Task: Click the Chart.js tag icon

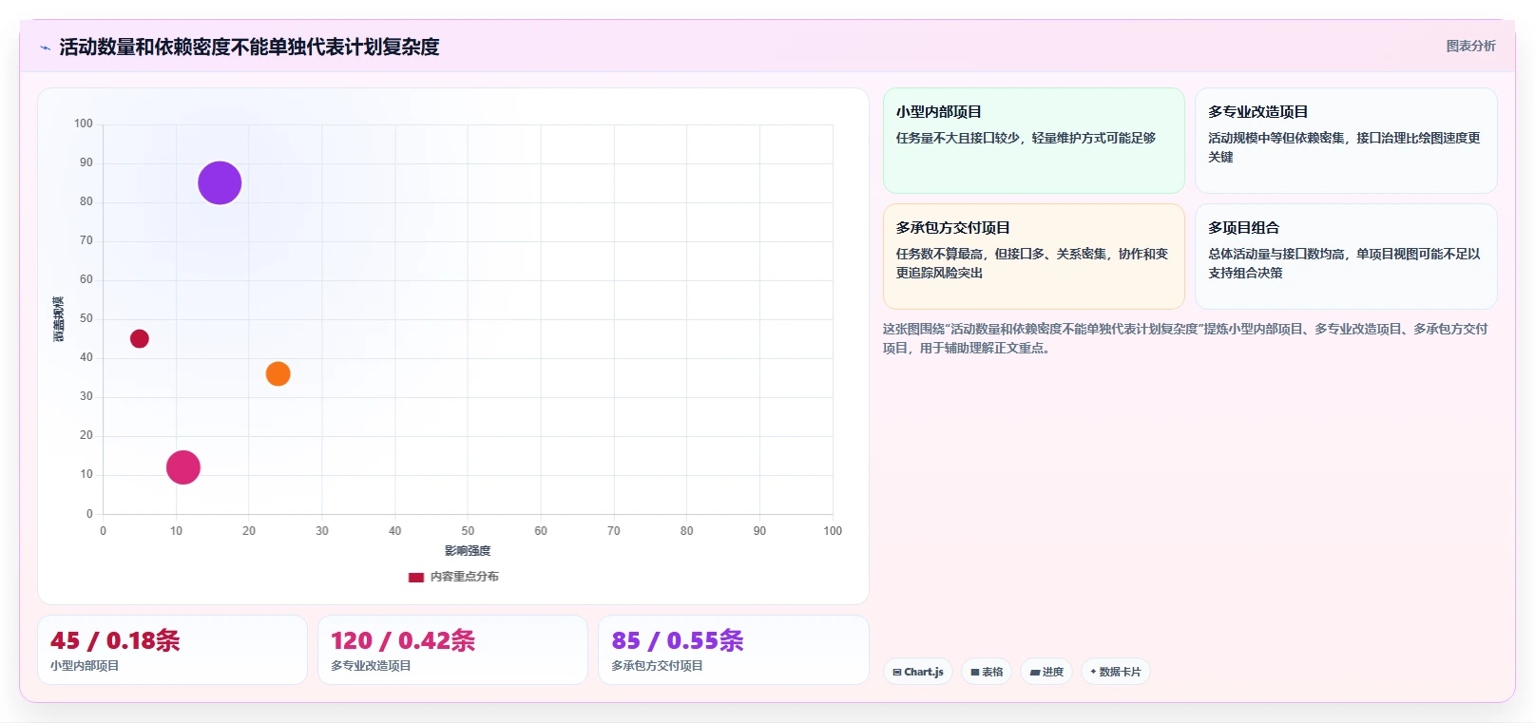Action: 897,672
